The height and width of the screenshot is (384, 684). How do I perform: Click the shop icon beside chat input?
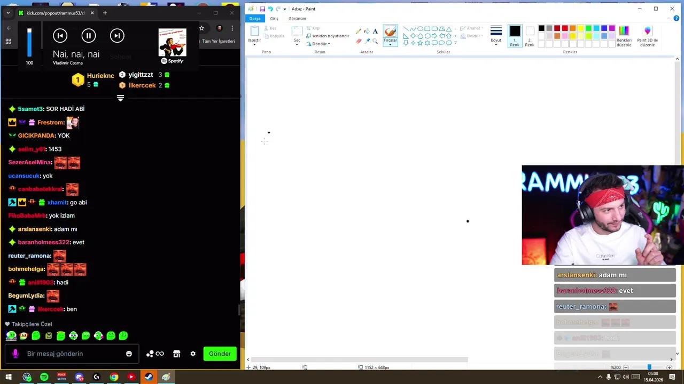click(x=177, y=354)
